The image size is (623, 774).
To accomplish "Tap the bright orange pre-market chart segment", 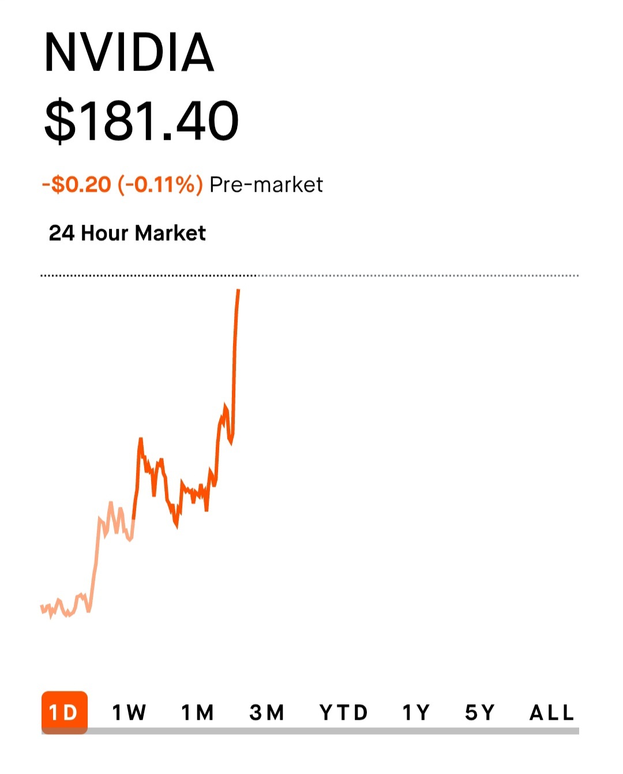I will coord(185,491).
